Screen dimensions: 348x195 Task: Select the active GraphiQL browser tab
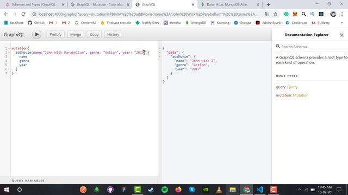165,4
